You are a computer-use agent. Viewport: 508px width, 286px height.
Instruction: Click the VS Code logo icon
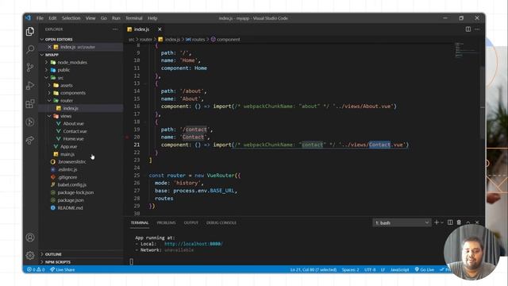[29, 18]
